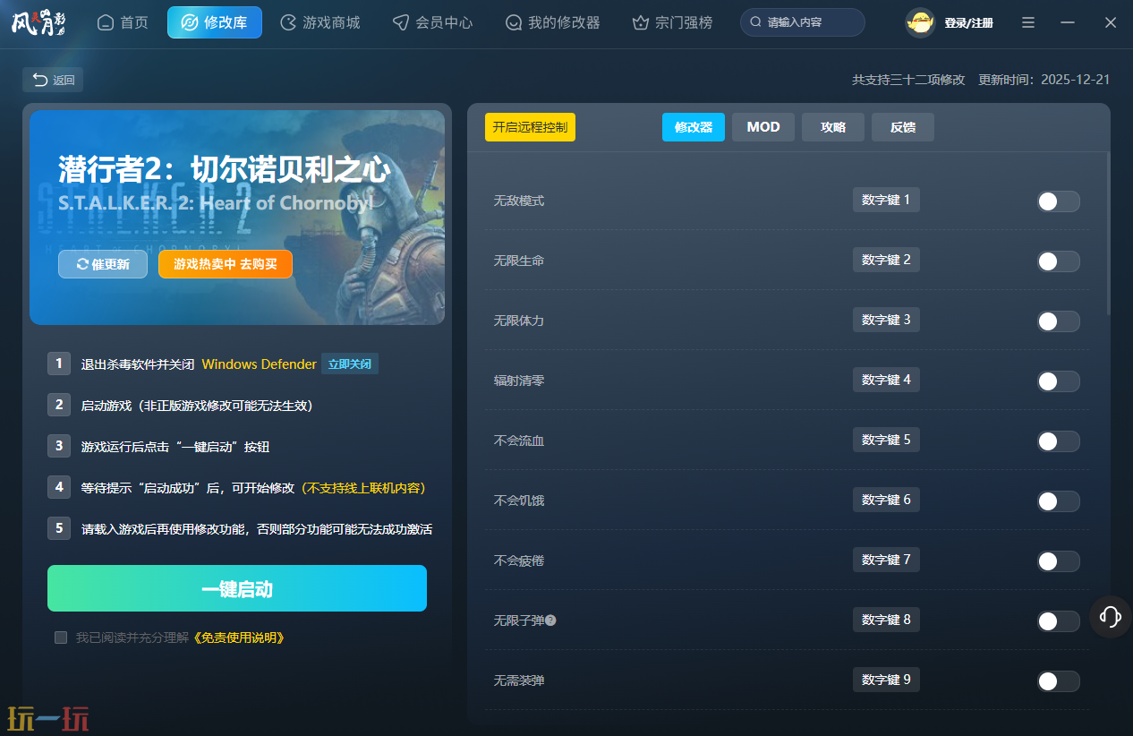Image resolution: width=1133 pixels, height=736 pixels.
Task: Switch to the 反馈 feedback tab
Action: tap(903, 127)
